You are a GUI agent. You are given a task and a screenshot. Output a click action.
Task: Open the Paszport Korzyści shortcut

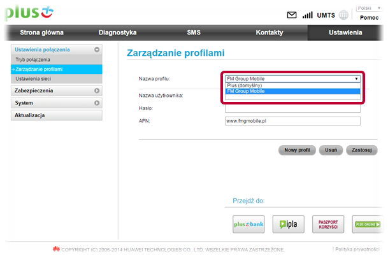(x=328, y=224)
